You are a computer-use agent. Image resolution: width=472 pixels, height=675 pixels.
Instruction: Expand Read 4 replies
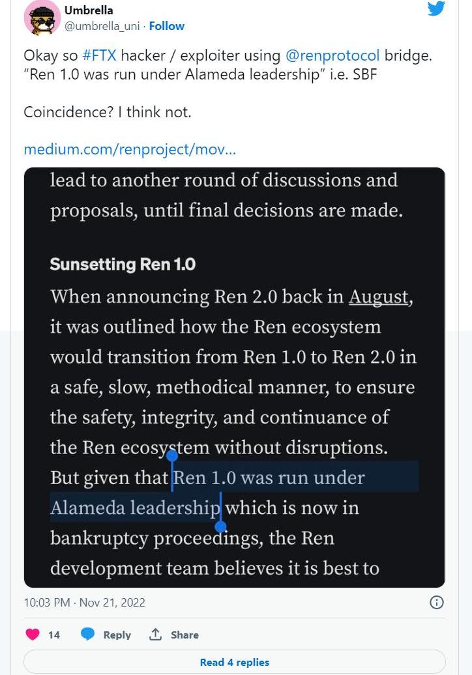234,662
